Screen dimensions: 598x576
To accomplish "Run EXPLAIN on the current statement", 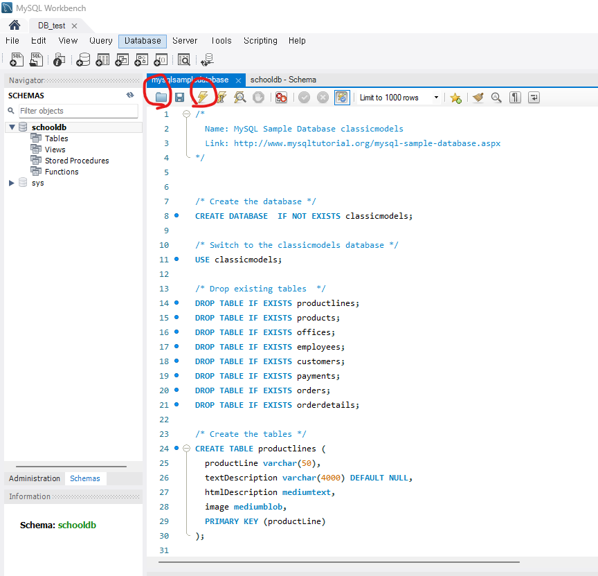I will [x=240, y=98].
